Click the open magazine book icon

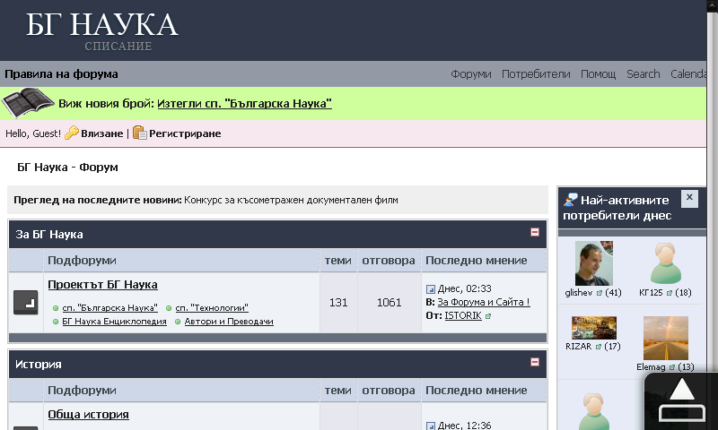point(29,104)
